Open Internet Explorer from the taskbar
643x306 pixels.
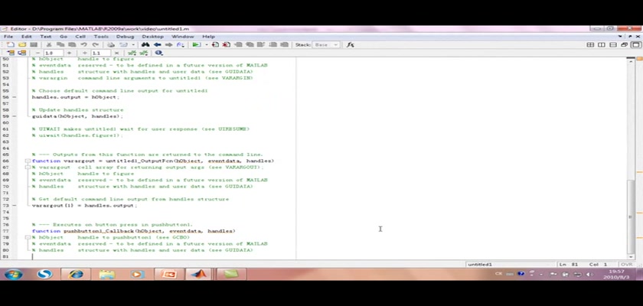(76, 274)
